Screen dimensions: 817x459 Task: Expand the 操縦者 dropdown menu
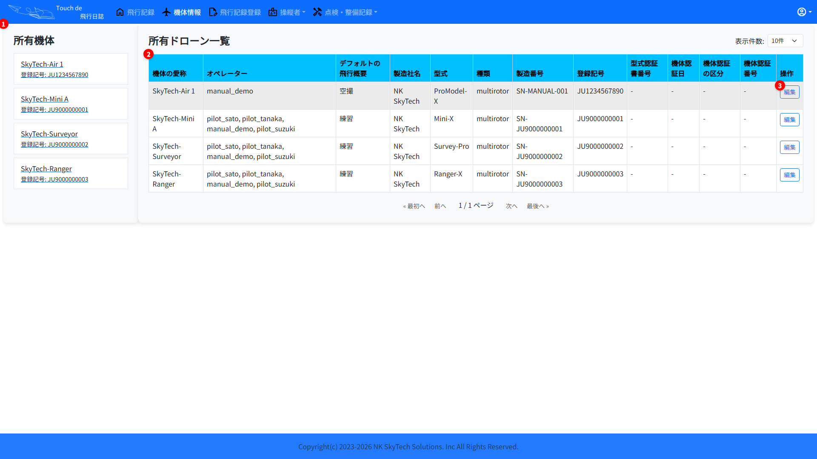pyautogui.click(x=293, y=12)
